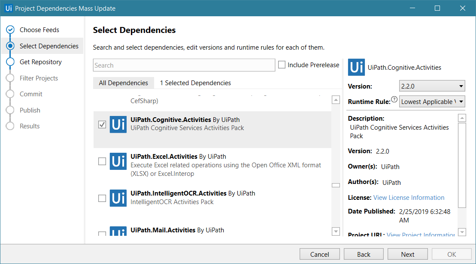Click the UiPath.Excel.Activities package icon

118,161
